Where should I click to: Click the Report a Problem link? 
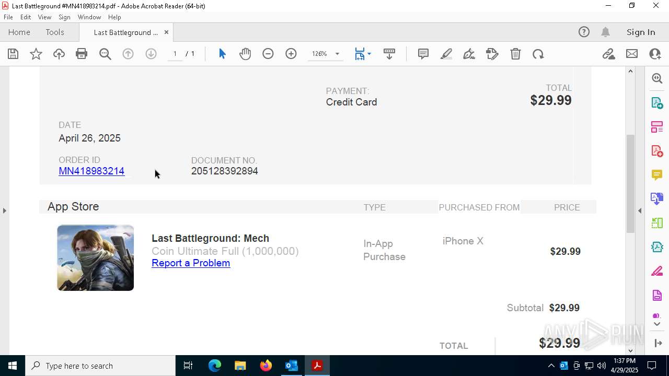pyautogui.click(x=191, y=263)
